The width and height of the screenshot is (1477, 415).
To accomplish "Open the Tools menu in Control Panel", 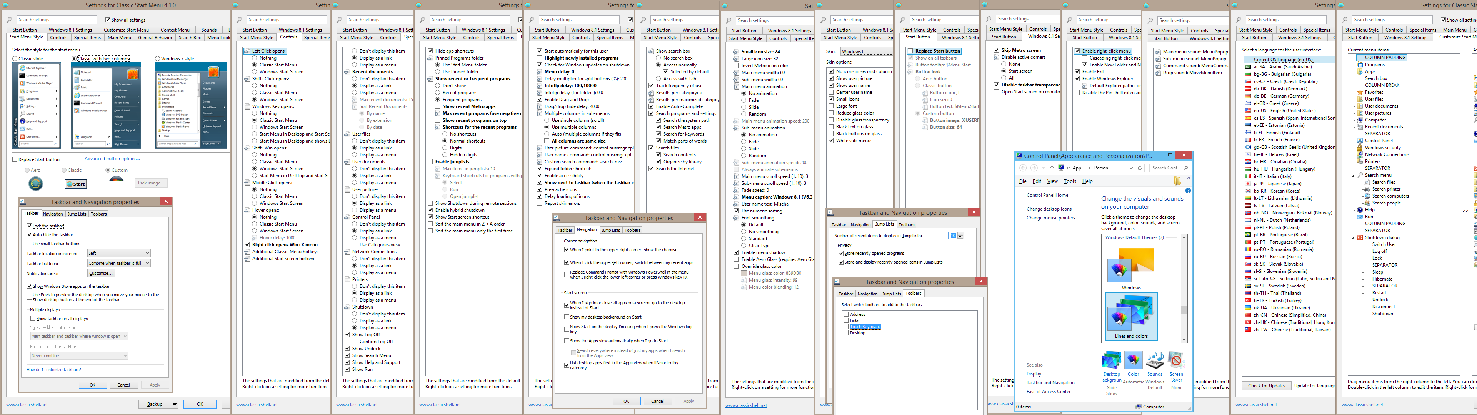I will click(x=1069, y=181).
